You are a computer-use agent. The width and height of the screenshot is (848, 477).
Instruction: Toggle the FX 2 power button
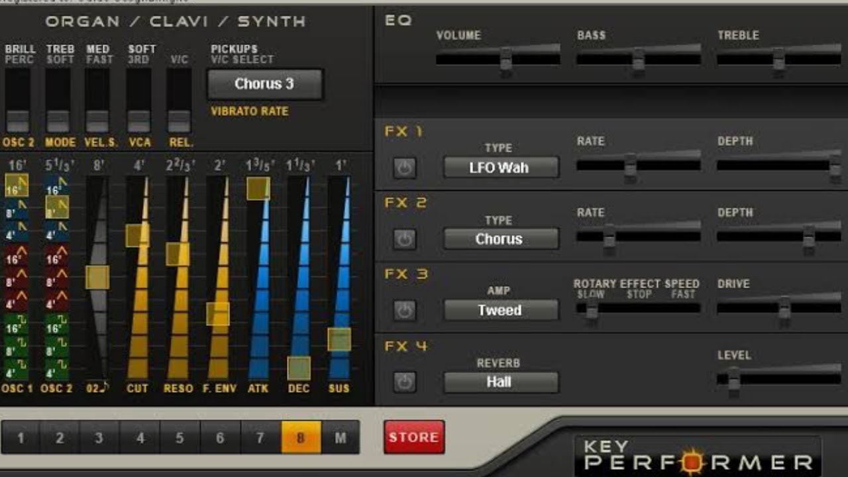pyautogui.click(x=405, y=239)
